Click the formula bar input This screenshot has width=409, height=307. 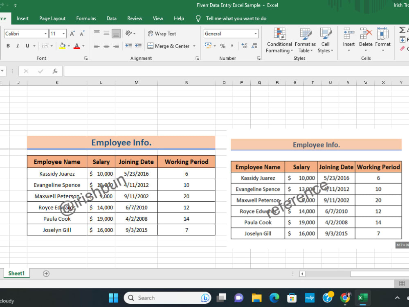(x=236, y=71)
